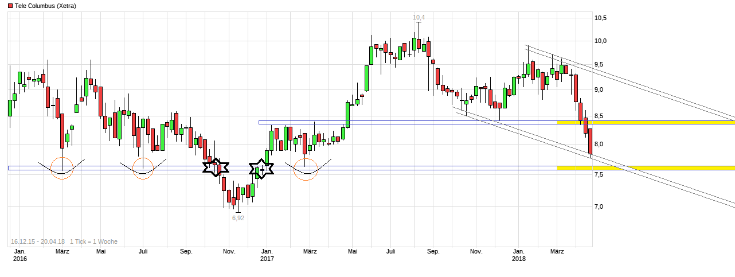
Task: Click the 10,4 high price label
Action: pos(419,18)
